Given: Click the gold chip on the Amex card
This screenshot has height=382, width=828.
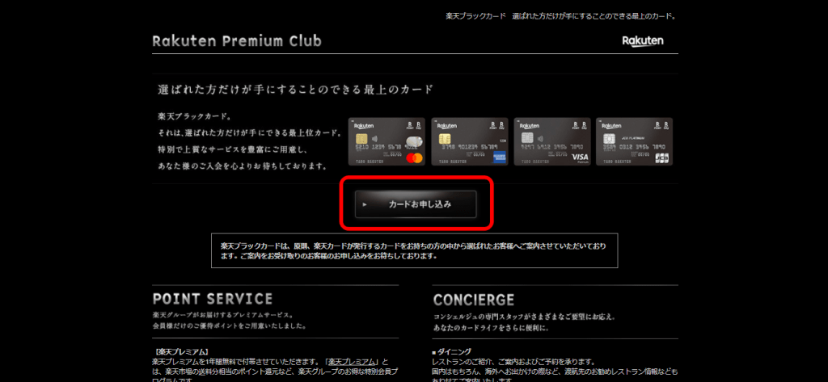Looking at the screenshot, I should pos(444,139).
